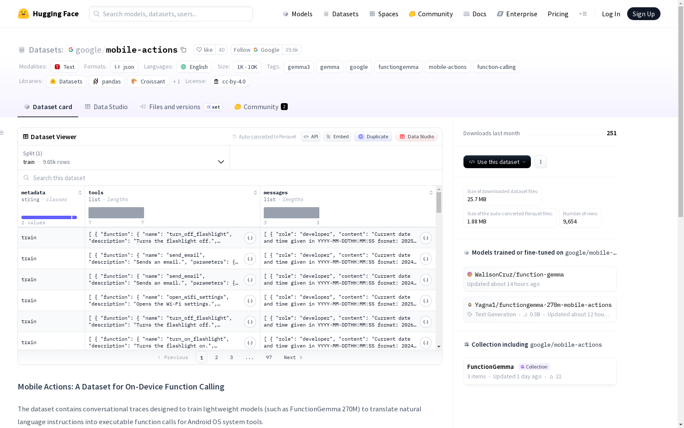
Task: Follow the Google organization
Action: [256, 50]
